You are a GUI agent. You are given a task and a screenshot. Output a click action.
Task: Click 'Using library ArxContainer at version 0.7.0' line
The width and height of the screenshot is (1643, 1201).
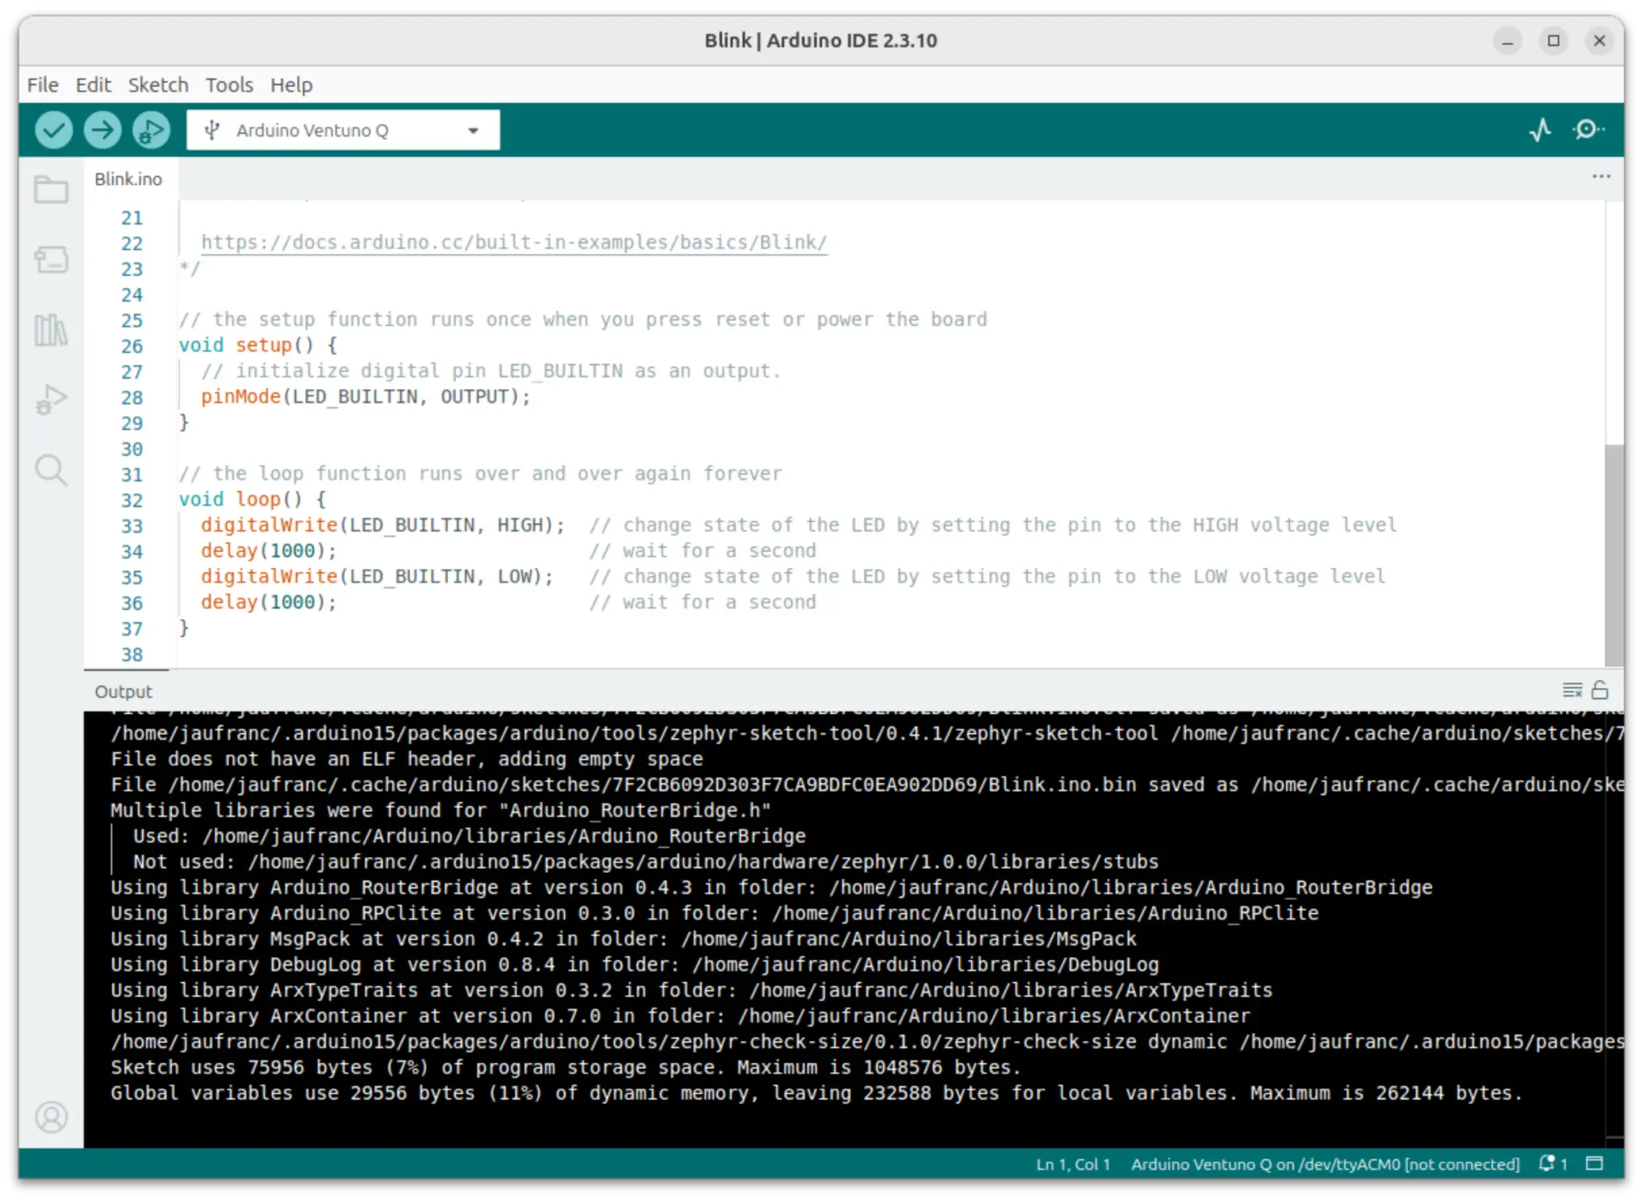[x=680, y=1016]
